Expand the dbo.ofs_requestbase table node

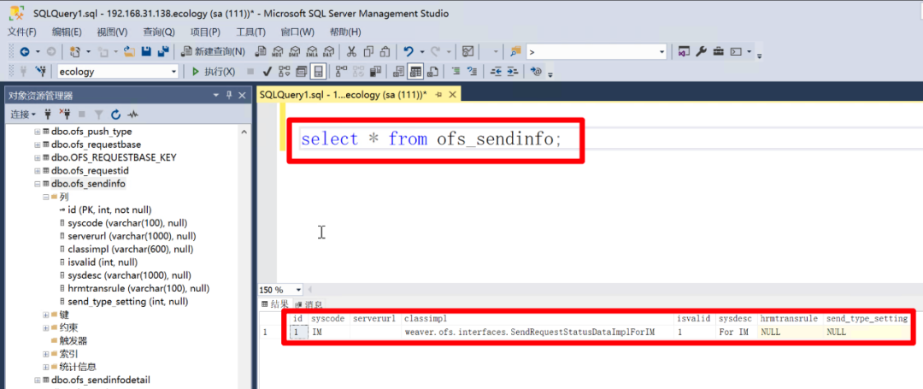37,144
